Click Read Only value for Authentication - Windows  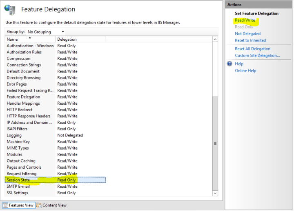(x=67, y=46)
